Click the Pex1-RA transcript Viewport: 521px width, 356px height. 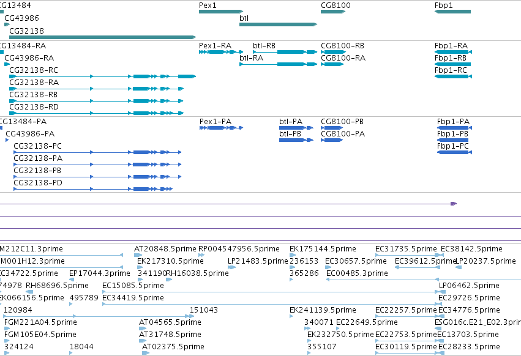pos(221,52)
